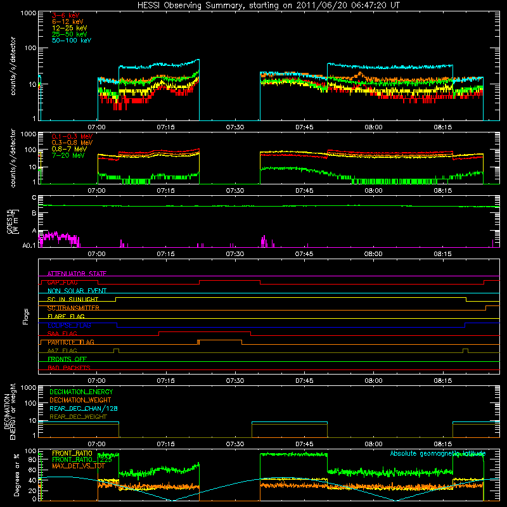Click the REAR_DEC_CHAN/128 legend entry

pos(84,408)
